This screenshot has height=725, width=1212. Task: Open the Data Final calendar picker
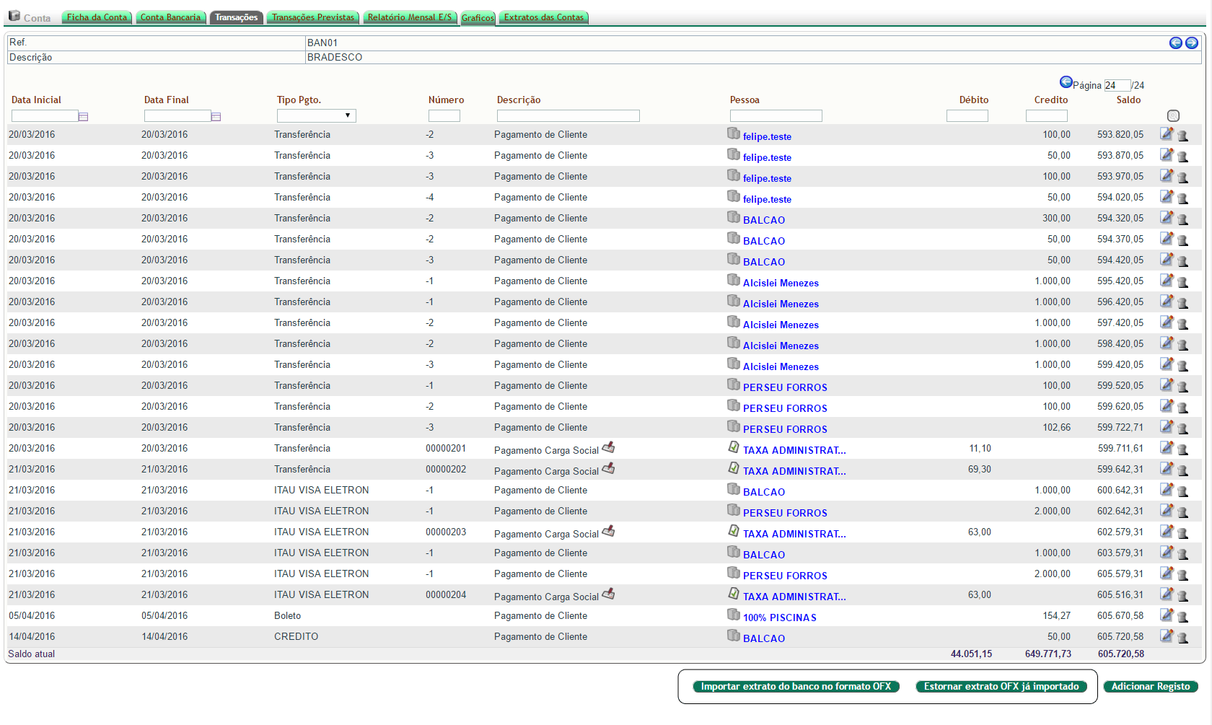click(x=216, y=117)
